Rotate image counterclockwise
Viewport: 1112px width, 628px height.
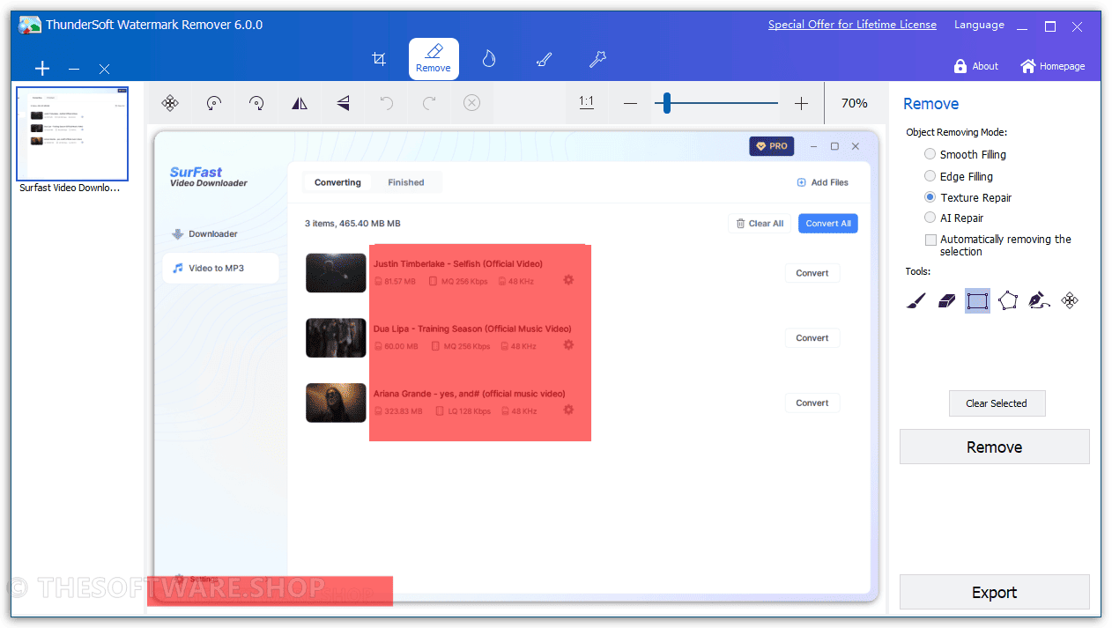[213, 103]
